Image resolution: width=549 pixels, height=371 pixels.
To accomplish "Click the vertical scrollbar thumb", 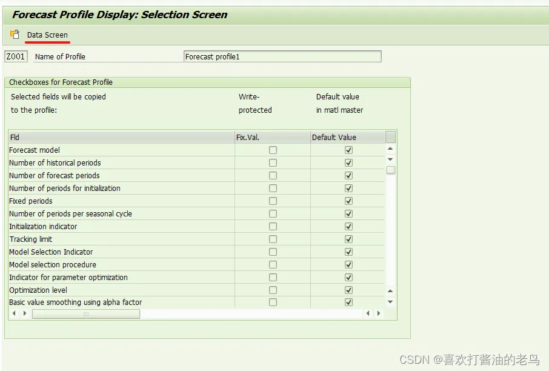I will tap(391, 170).
